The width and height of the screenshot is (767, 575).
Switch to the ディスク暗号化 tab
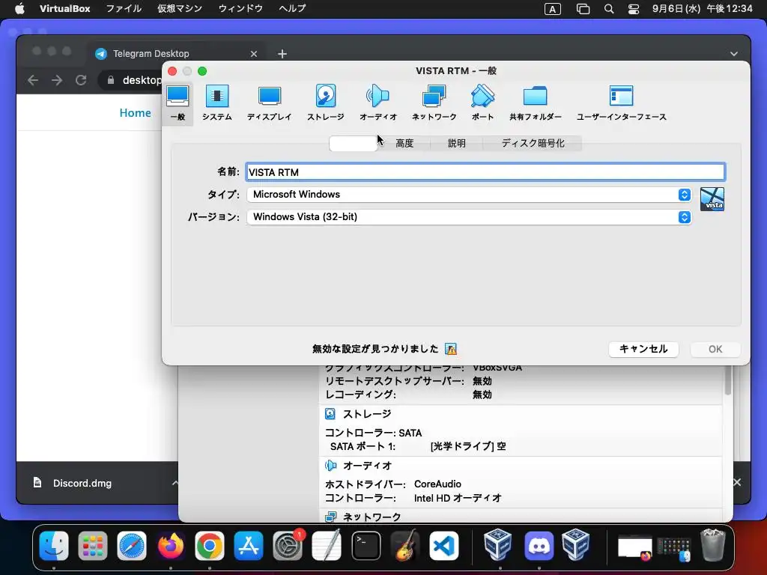[533, 143]
